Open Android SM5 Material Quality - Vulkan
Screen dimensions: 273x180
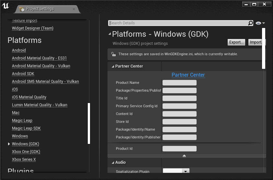click(45, 82)
